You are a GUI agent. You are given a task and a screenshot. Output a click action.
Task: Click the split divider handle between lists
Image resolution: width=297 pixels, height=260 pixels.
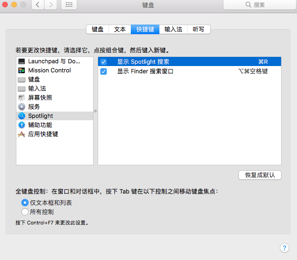95,111
